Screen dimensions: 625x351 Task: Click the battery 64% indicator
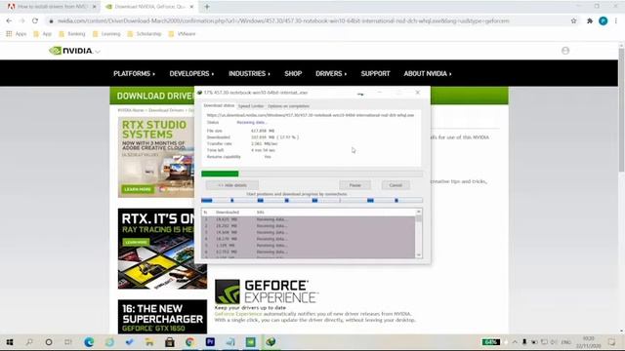click(490, 342)
